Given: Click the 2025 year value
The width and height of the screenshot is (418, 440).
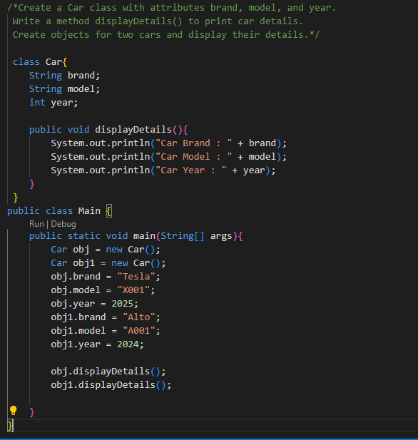Looking at the screenshot, I should [x=123, y=304].
